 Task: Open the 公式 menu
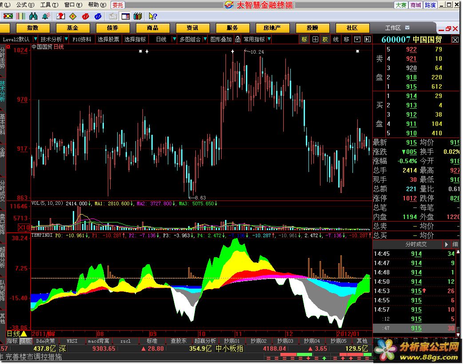click(x=25, y=5)
